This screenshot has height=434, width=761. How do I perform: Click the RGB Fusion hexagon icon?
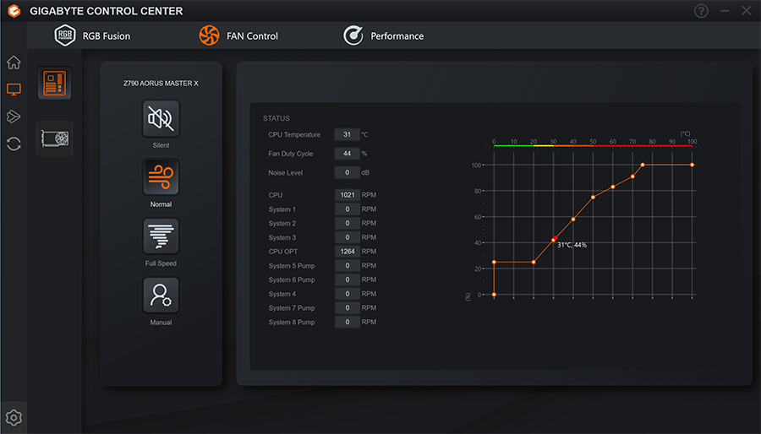(x=64, y=35)
